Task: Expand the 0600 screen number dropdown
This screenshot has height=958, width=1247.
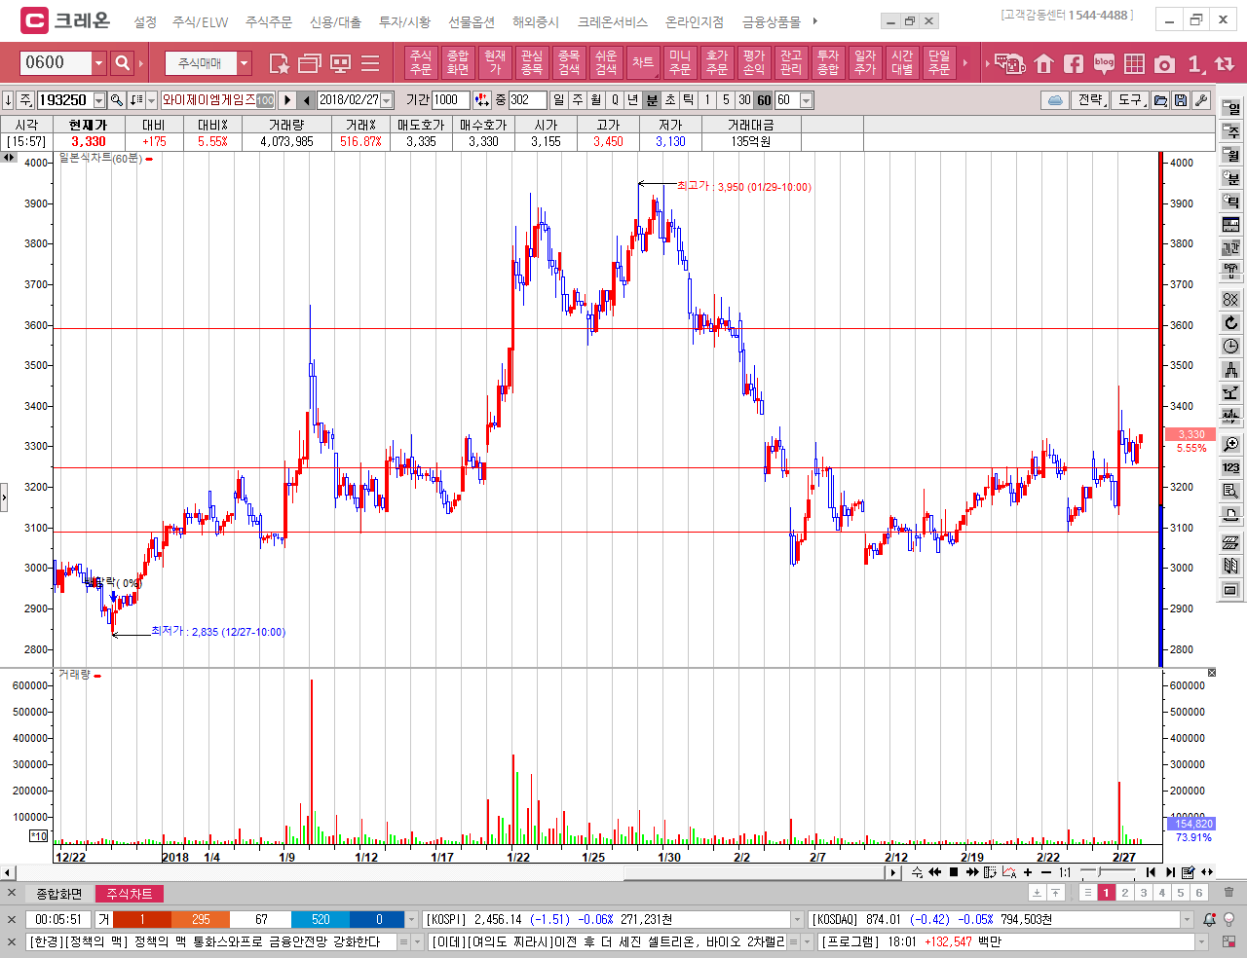Action: click(98, 63)
